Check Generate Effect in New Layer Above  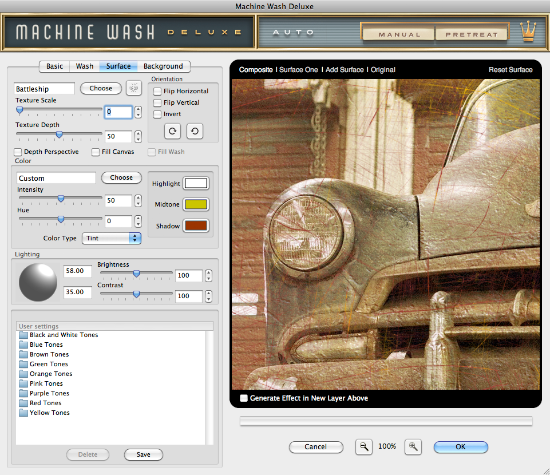click(244, 398)
